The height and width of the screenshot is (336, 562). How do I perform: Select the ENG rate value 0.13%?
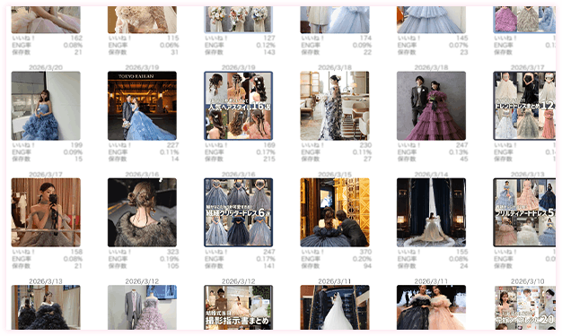[x=459, y=152]
